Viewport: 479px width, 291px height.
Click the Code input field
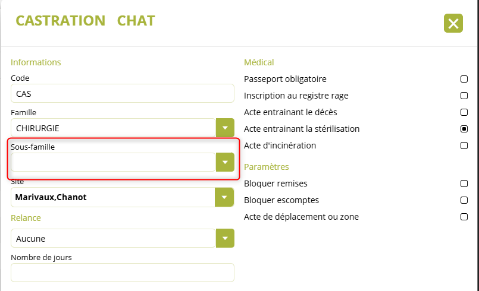pos(122,94)
